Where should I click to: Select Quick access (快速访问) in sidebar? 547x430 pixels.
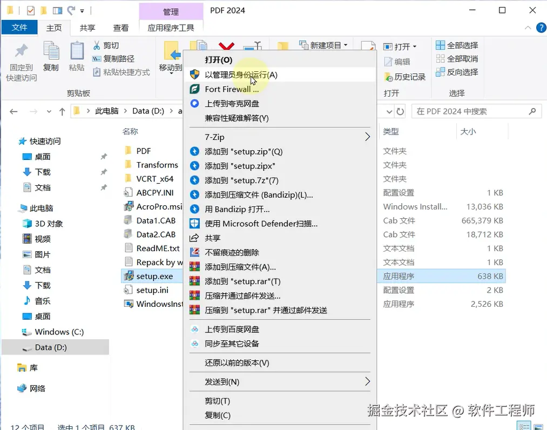(39, 141)
